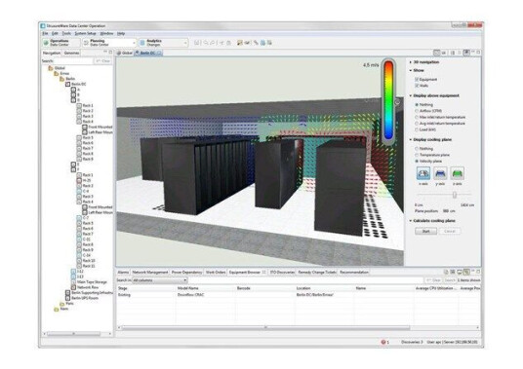Image resolution: width=523 pixels, height=369 pixels.
Task: Select Velocity plane radio option
Action: coord(417,161)
